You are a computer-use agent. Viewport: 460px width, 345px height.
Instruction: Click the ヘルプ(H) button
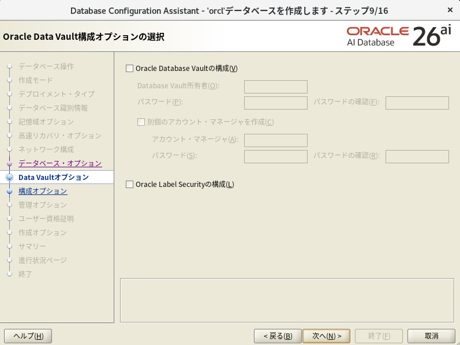point(28,336)
